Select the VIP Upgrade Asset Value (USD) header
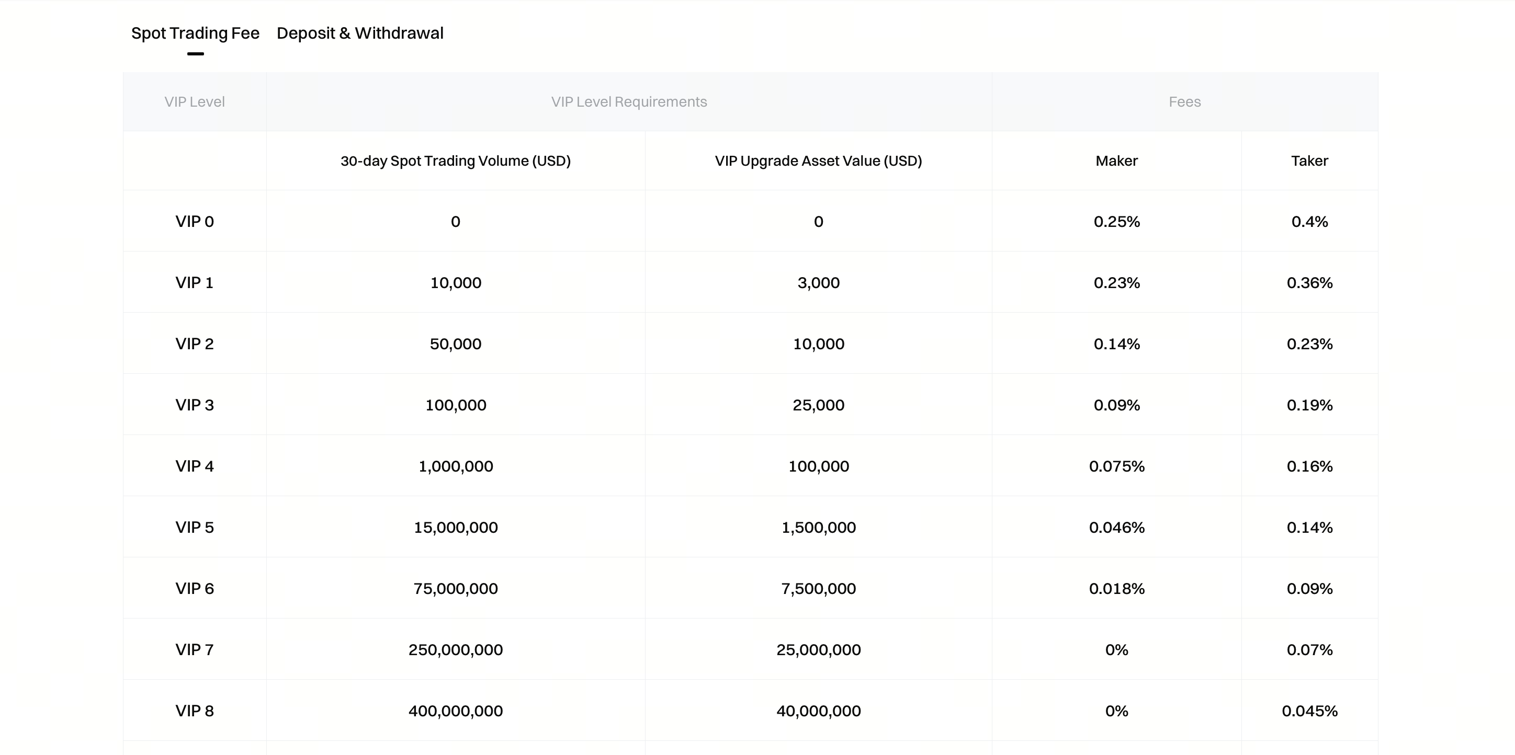 point(819,161)
